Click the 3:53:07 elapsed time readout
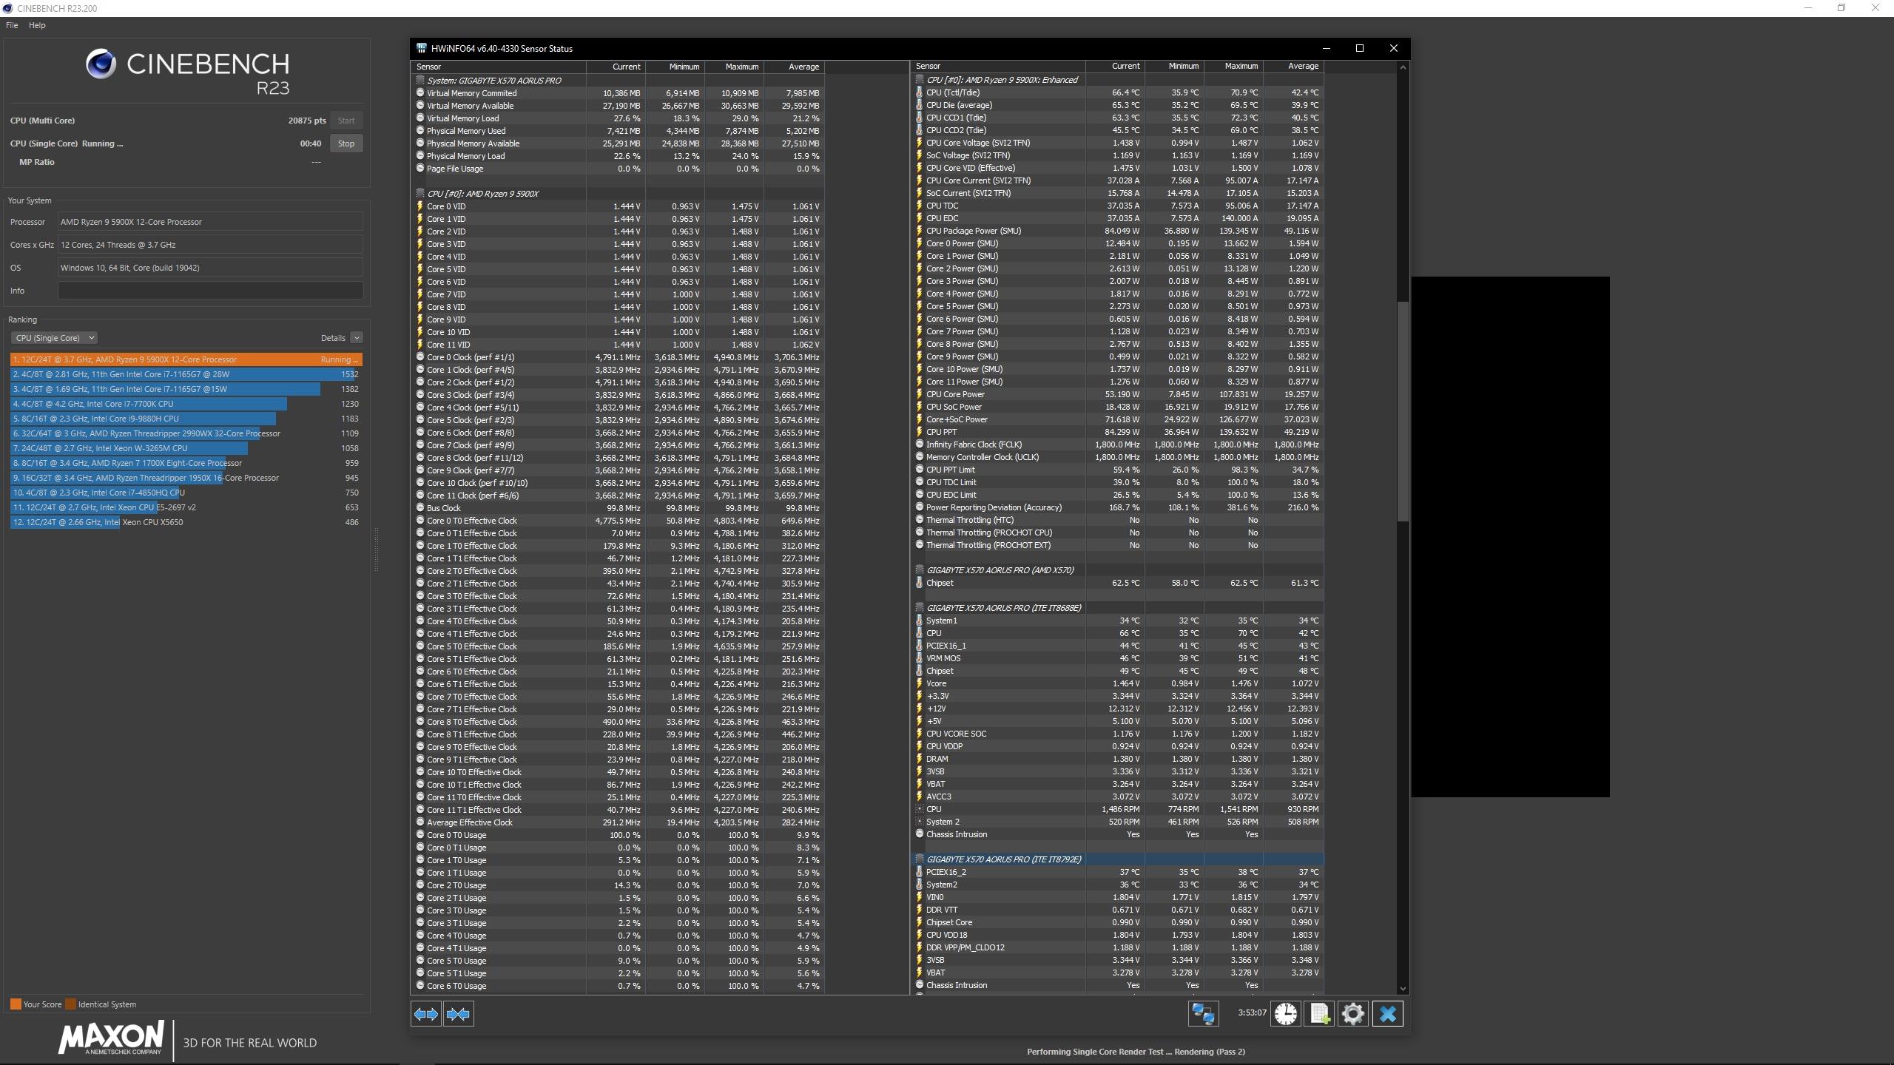The width and height of the screenshot is (1894, 1065). click(1252, 1012)
